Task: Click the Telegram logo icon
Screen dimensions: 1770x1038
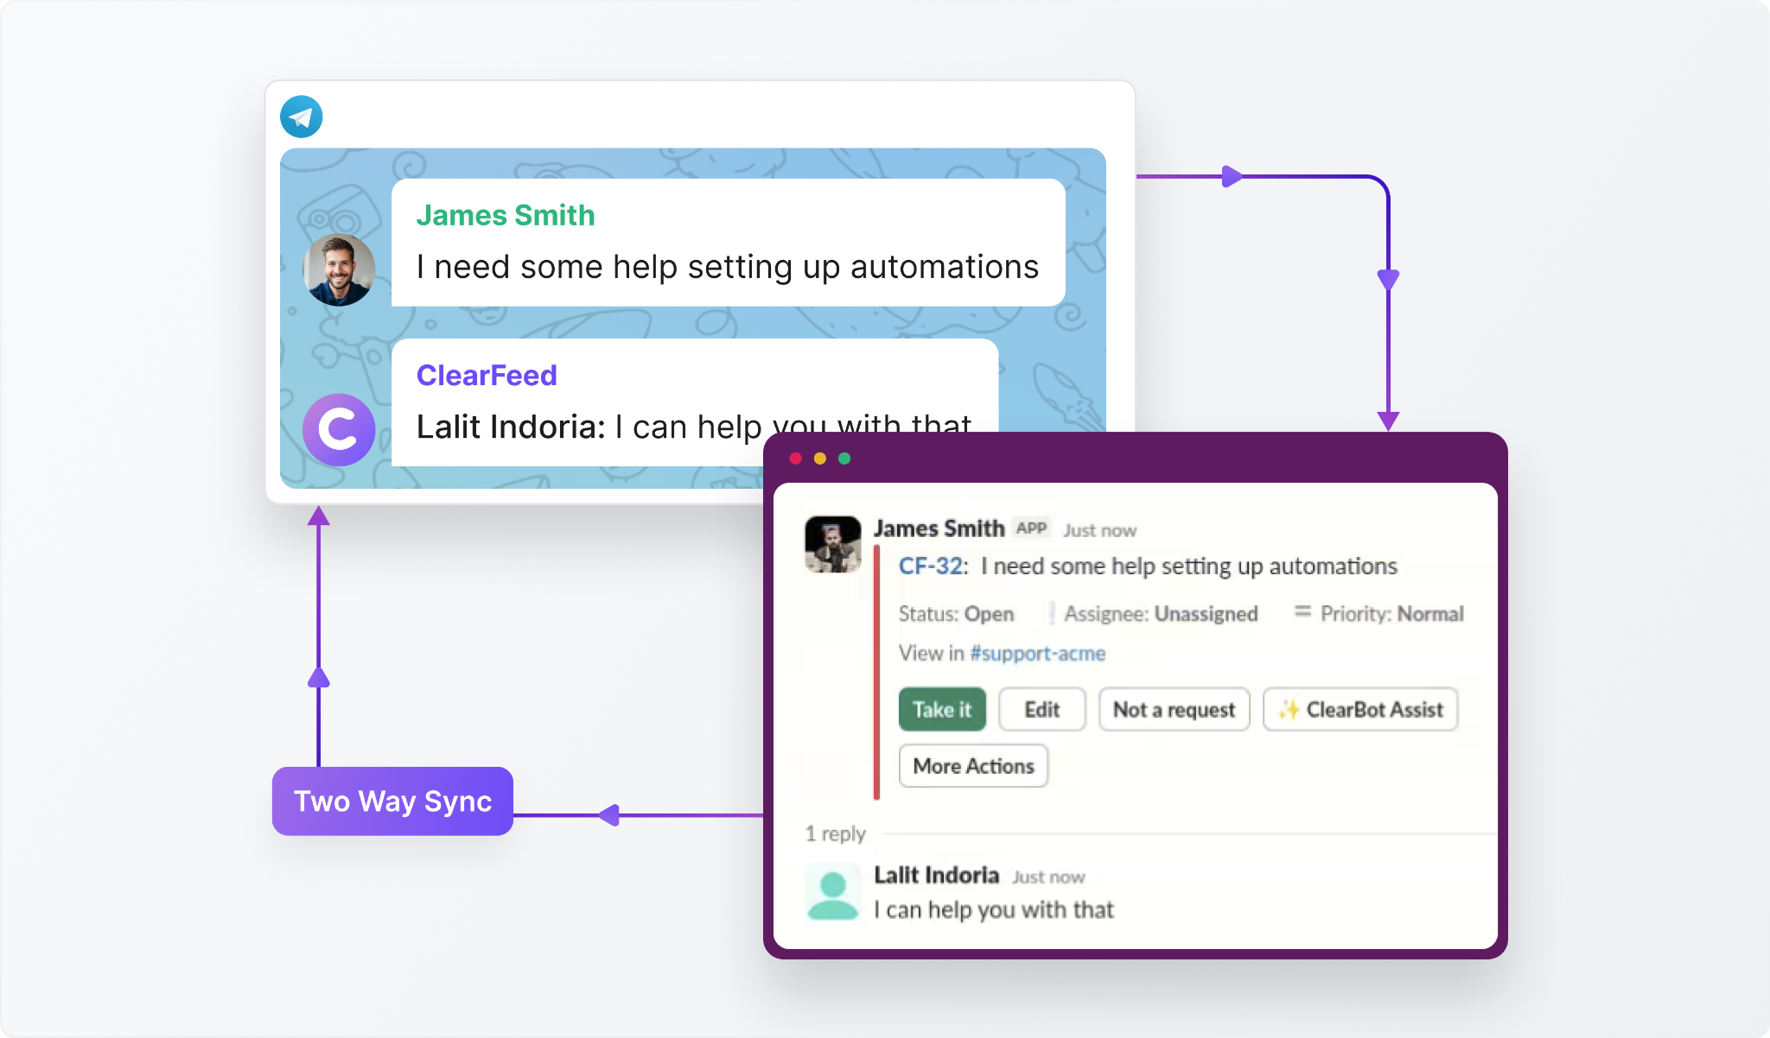Action: [301, 117]
